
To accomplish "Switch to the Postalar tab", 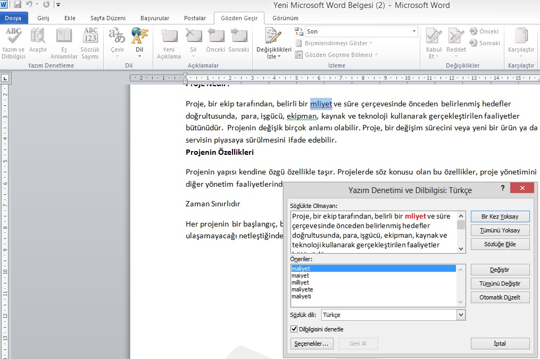I will click(x=195, y=18).
